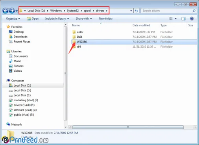
Task: Click the Network icon in sidebar
Action: (x=8, y=124)
